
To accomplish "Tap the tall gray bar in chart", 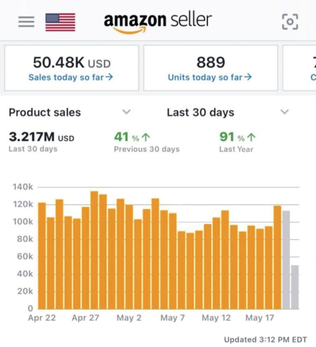I will click(x=286, y=260).
